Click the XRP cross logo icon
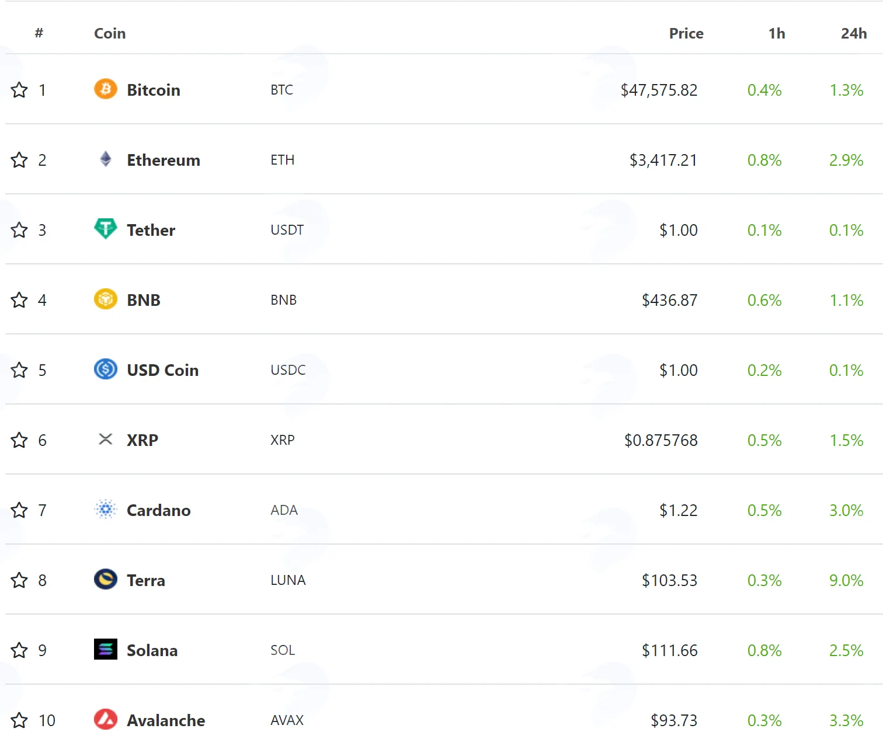This screenshot has height=753, width=883. point(106,439)
